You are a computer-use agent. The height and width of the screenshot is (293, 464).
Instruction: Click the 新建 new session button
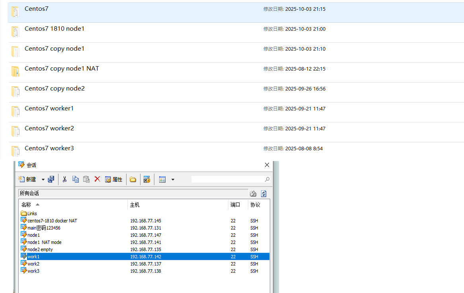tap(27, 179)
